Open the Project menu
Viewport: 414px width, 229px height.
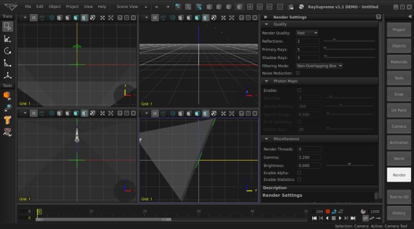coord(72,7)
